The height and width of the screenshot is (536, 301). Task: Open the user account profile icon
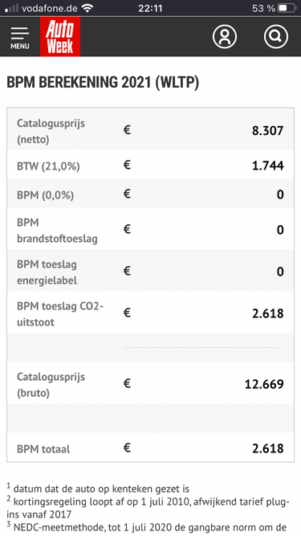coord(225,36)
